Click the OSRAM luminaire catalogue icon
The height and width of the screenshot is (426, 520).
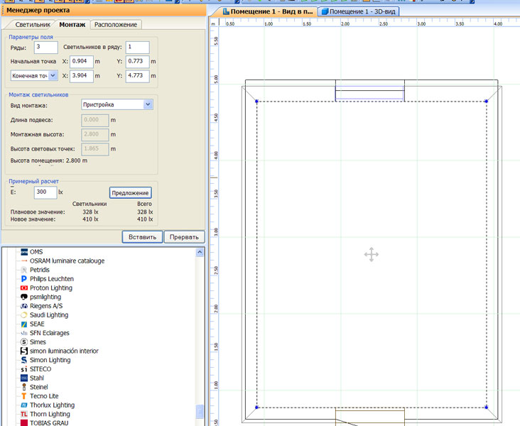(x=23, y=261)
